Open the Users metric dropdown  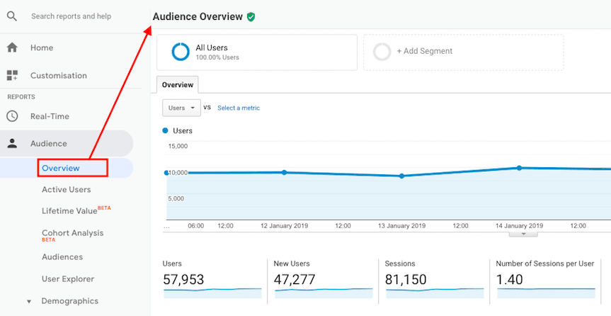[x=181, y=108]
